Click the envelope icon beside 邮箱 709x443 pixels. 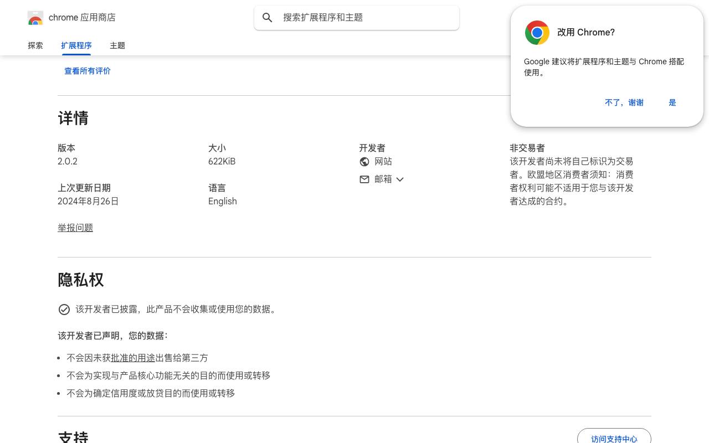click(x=364, y=179)
